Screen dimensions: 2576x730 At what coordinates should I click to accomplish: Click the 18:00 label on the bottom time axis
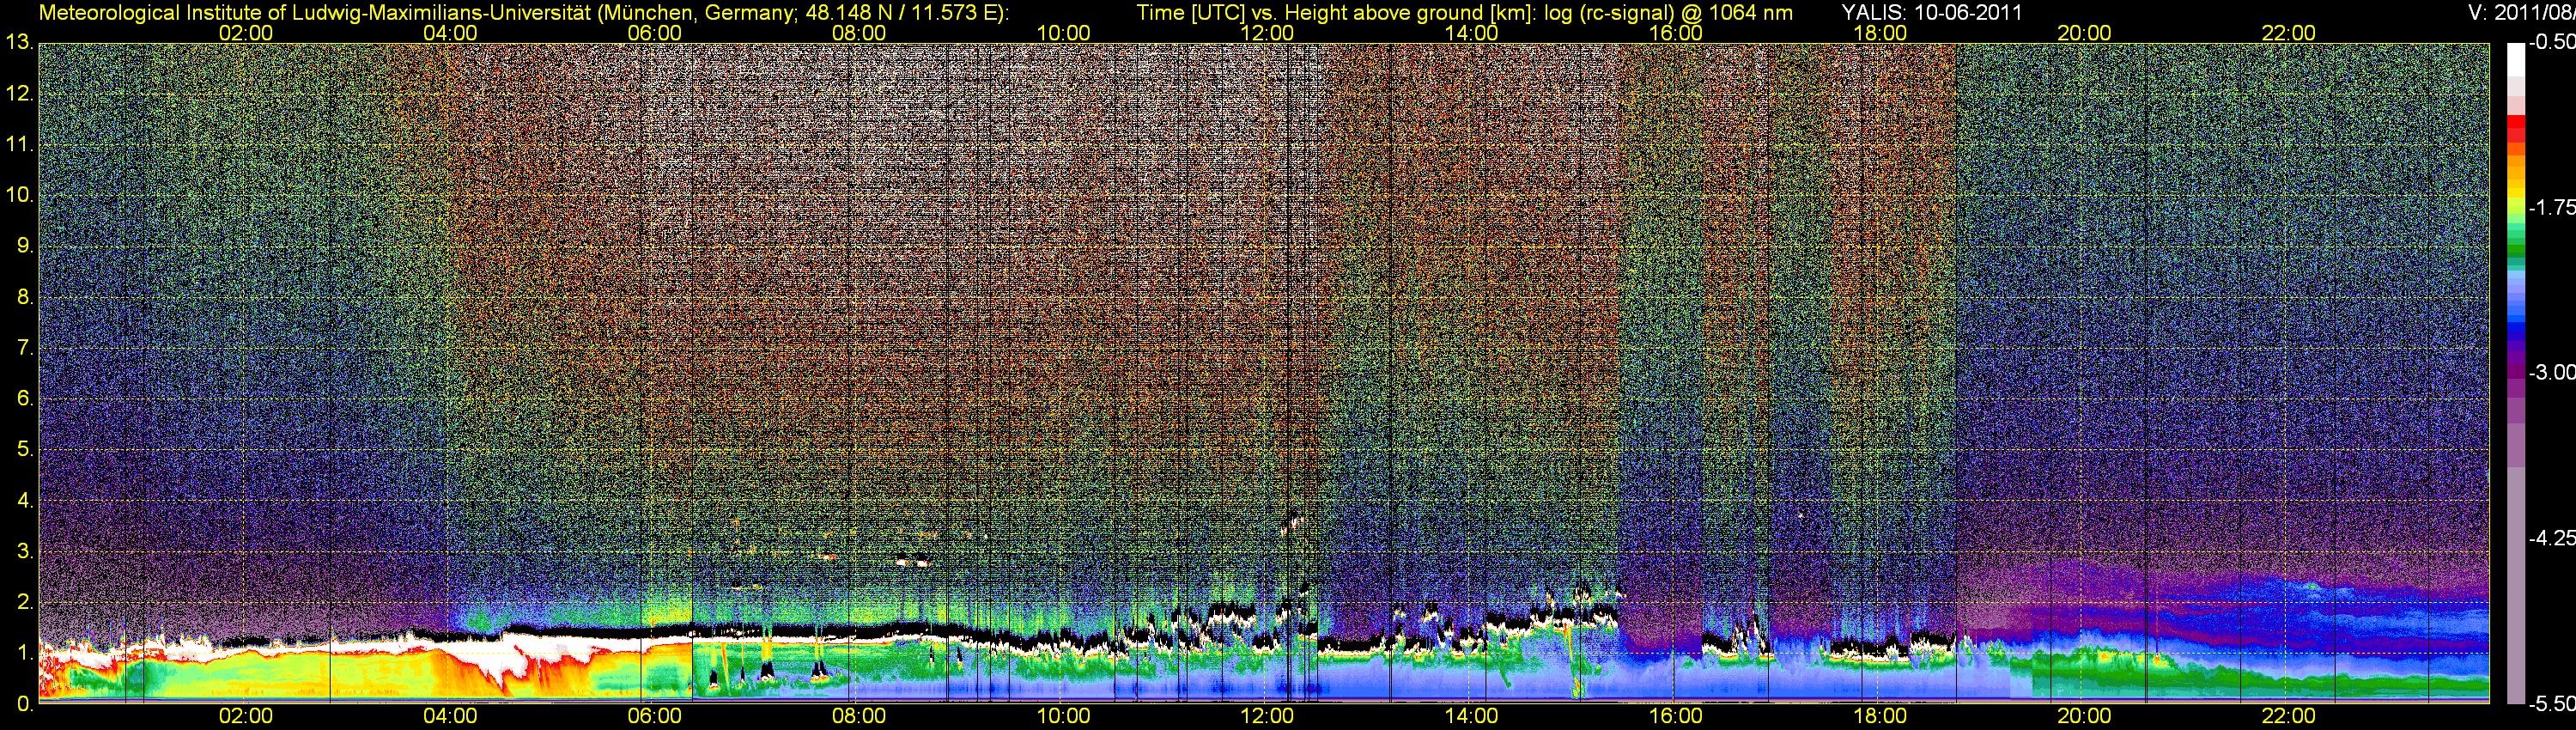[1880, 716]
